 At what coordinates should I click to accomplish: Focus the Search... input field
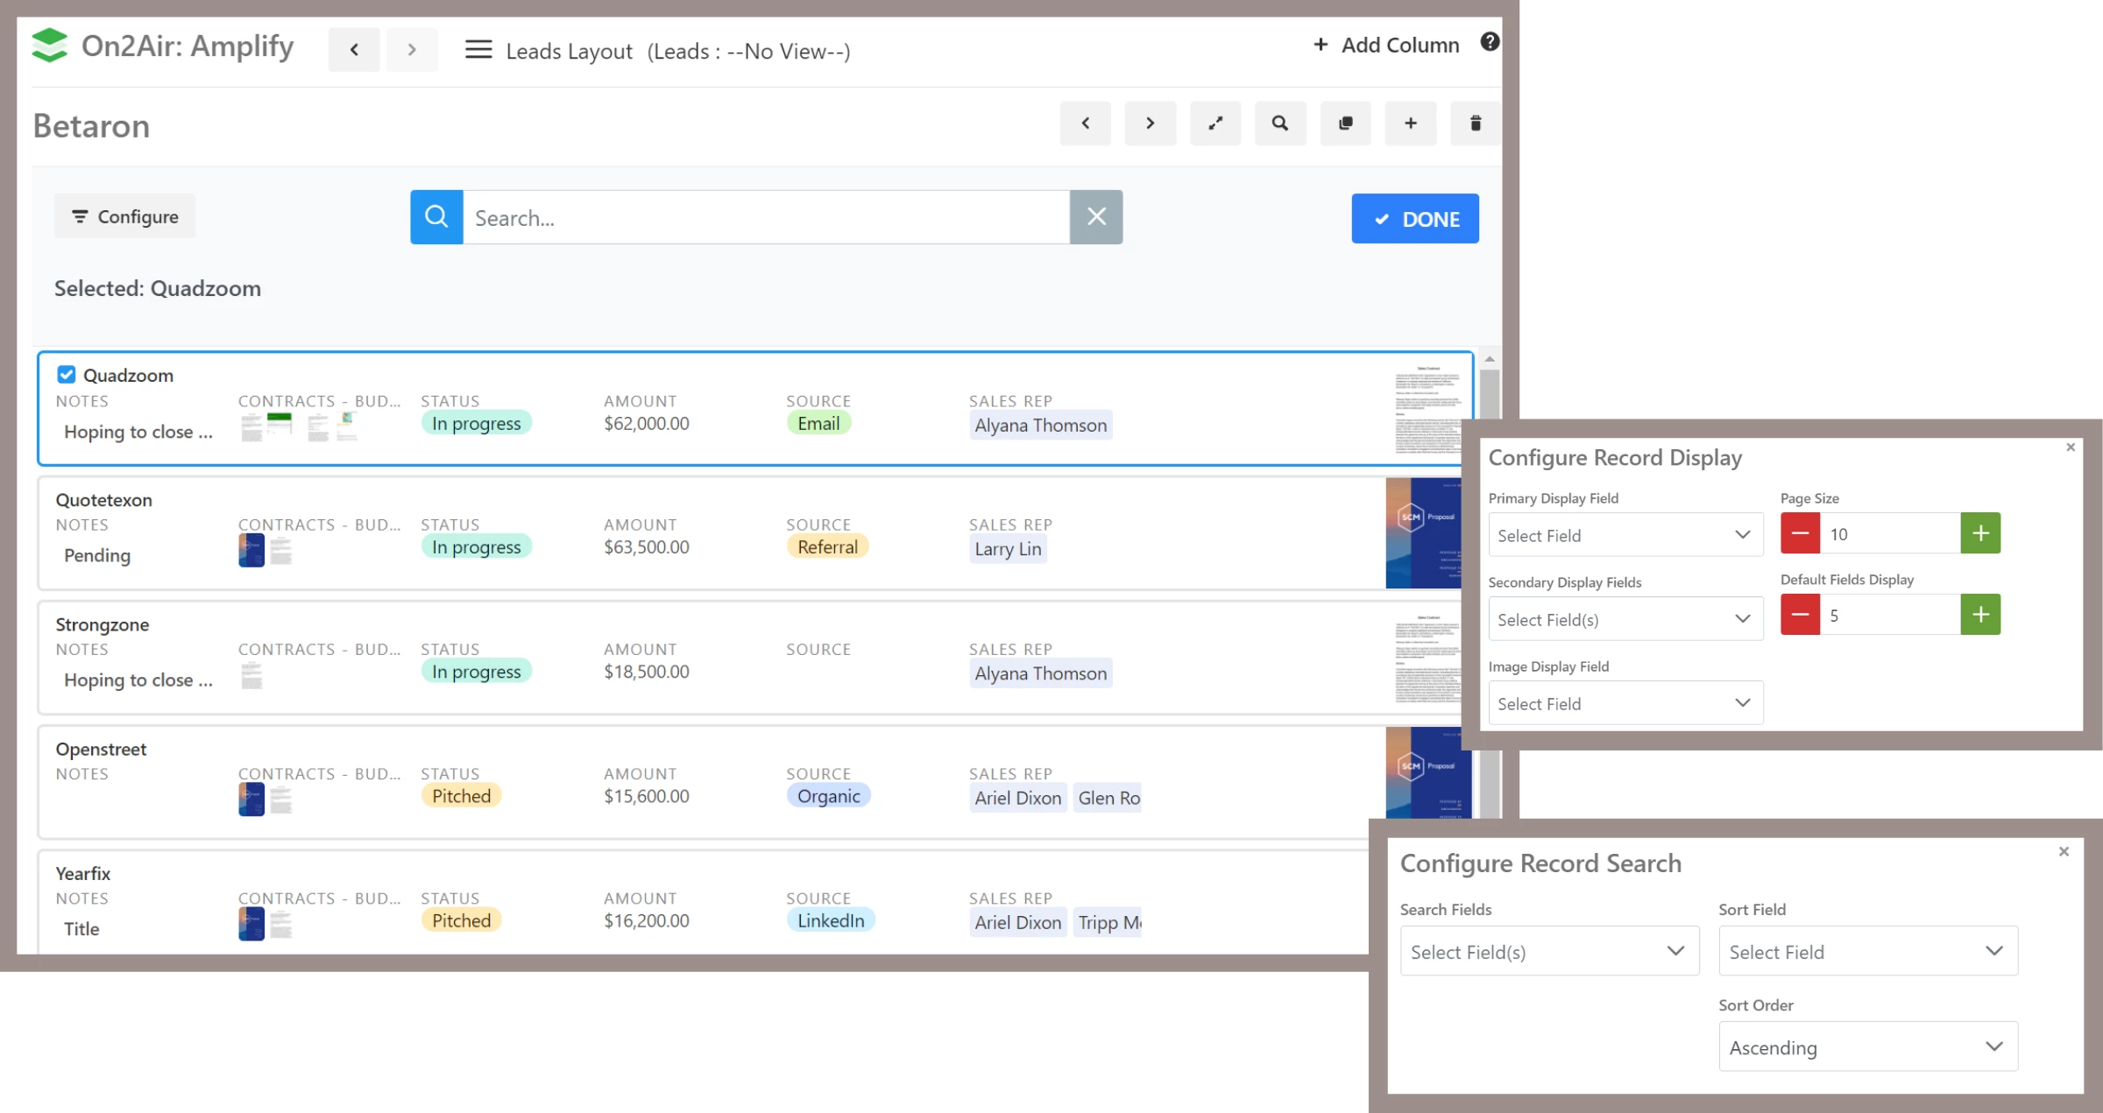coord(766,217)
